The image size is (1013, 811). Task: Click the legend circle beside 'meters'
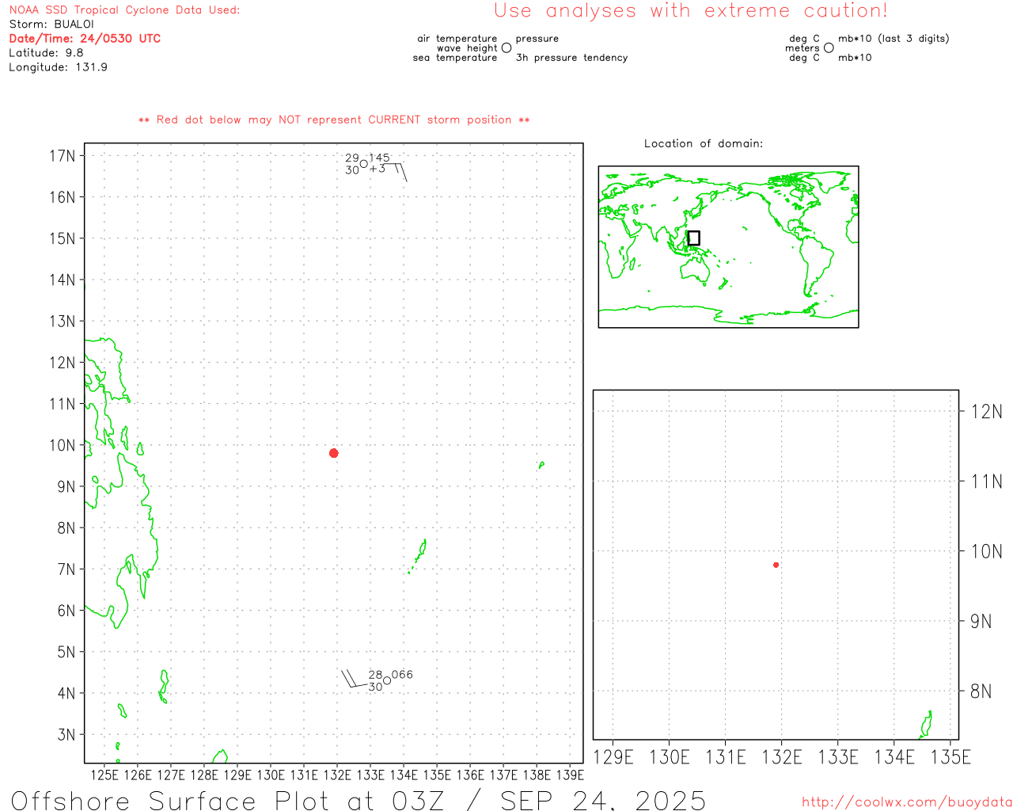pyautogui.click(x=829, y=48)
